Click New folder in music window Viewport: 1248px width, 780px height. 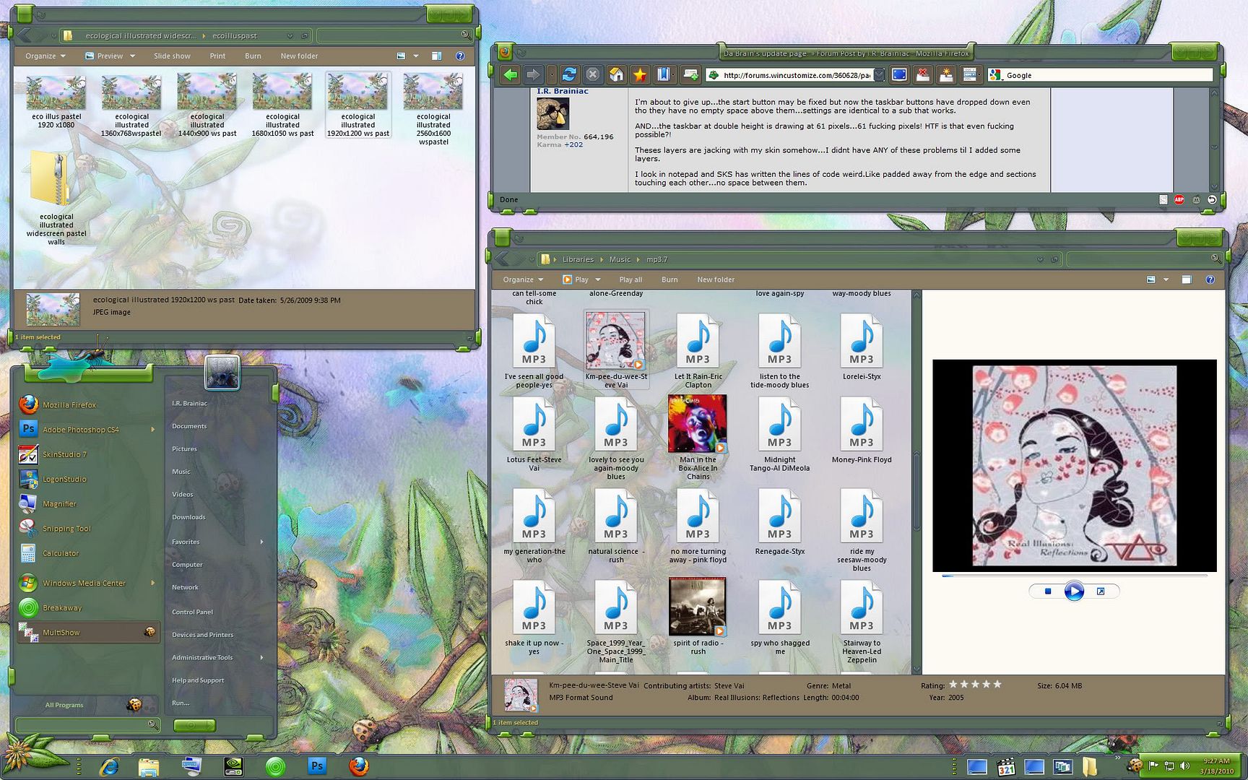pyautogui.click(x=716, y=279)
